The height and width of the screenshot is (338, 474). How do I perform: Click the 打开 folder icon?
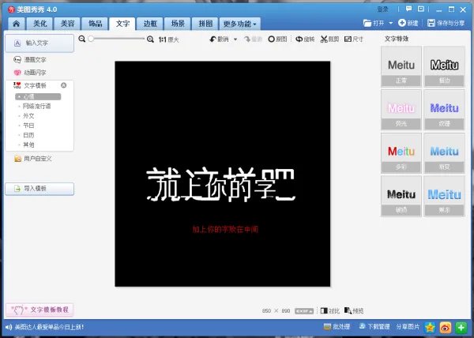(x=367, y=23)
